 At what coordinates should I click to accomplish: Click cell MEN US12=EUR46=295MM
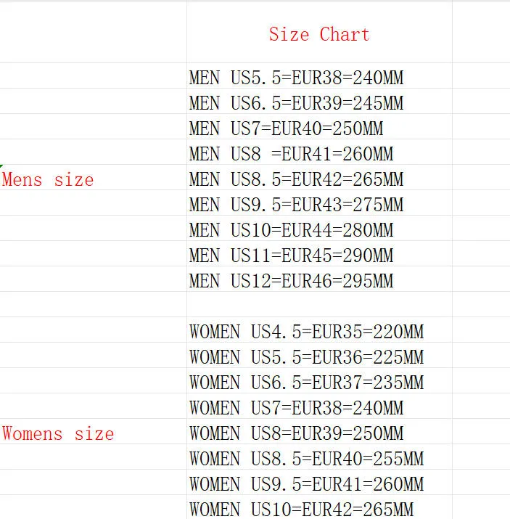coord(319,279)
